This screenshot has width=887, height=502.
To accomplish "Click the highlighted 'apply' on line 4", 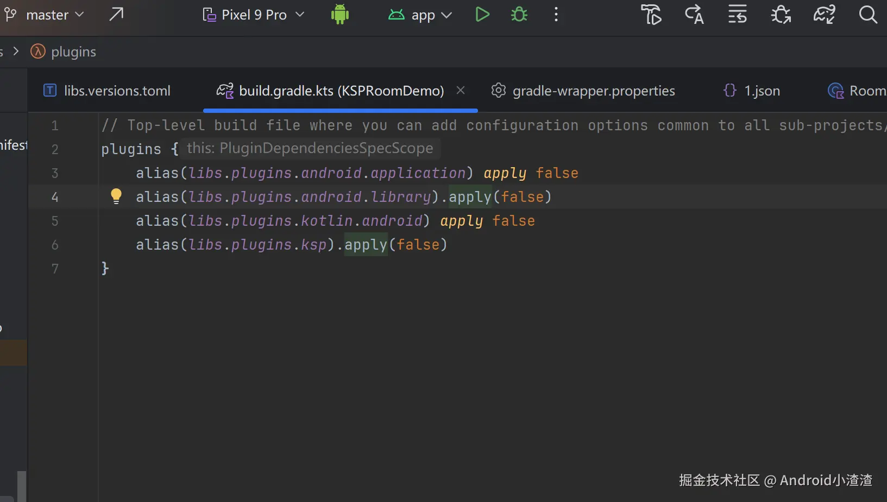I will tap(470, 197).
